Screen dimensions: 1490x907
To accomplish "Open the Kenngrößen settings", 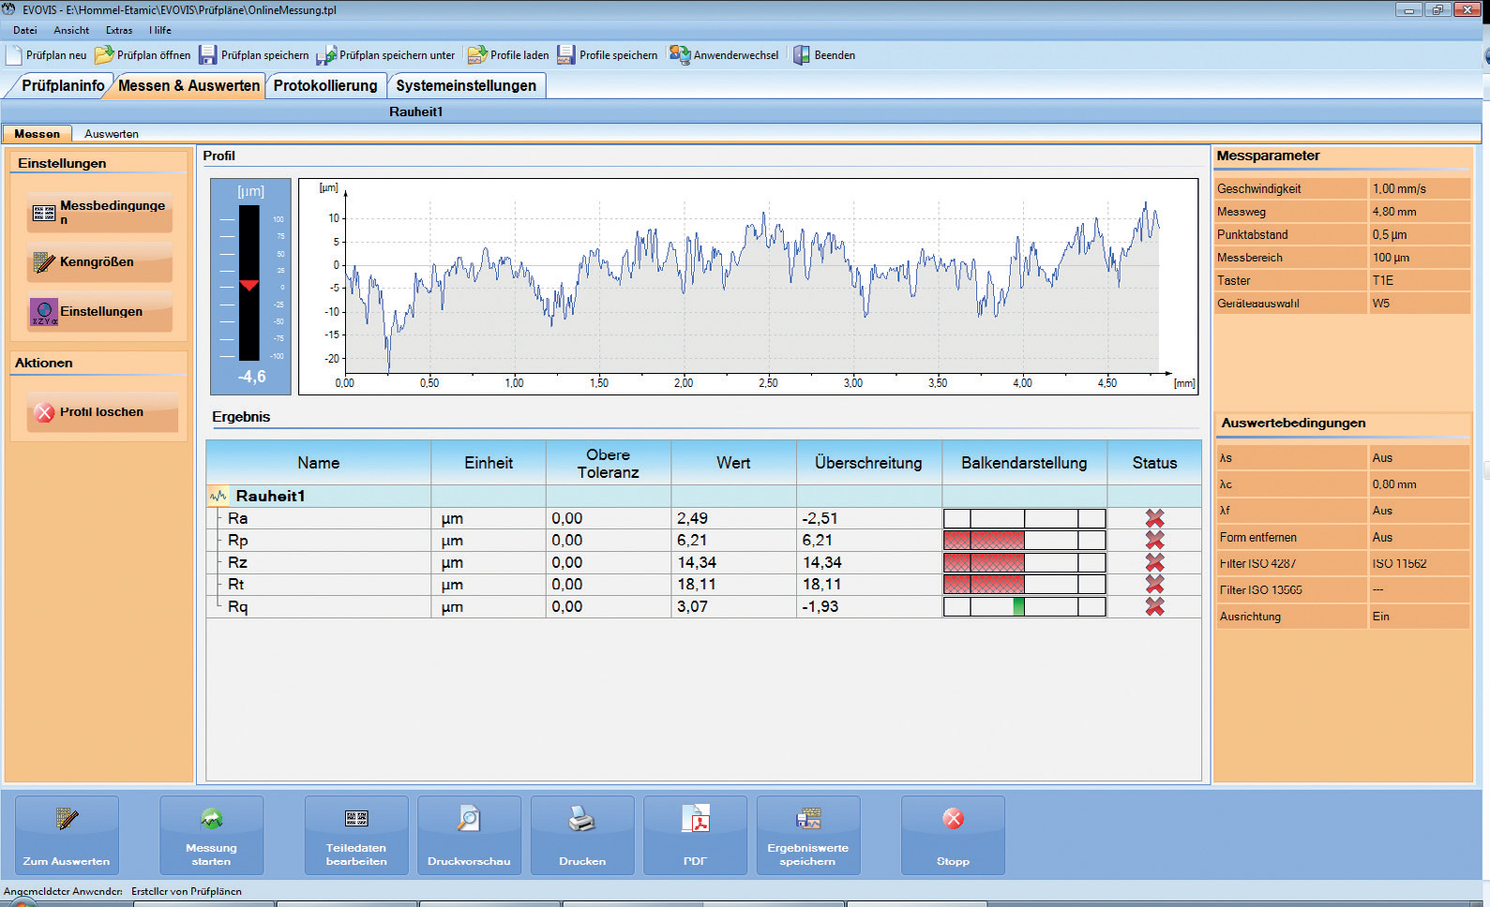I will click(99, 262).
